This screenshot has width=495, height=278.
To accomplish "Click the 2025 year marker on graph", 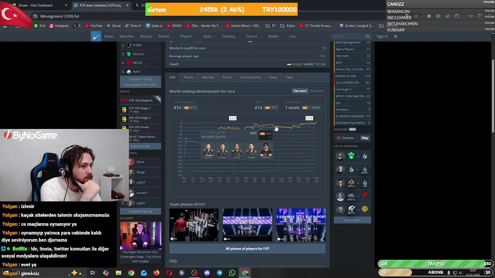I will point(233,118).
